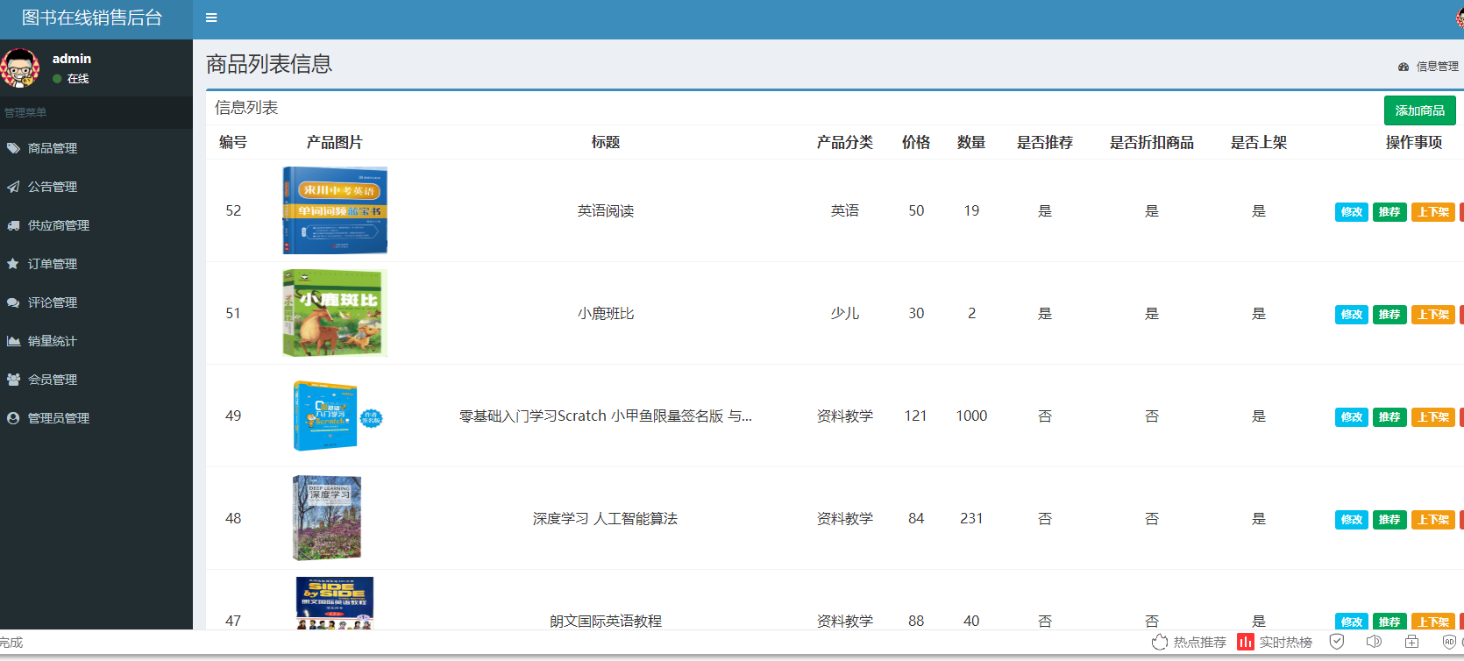Click the title text 小鹿班比
Viewport: 1464px width, 661px height.
click(606, 314)
